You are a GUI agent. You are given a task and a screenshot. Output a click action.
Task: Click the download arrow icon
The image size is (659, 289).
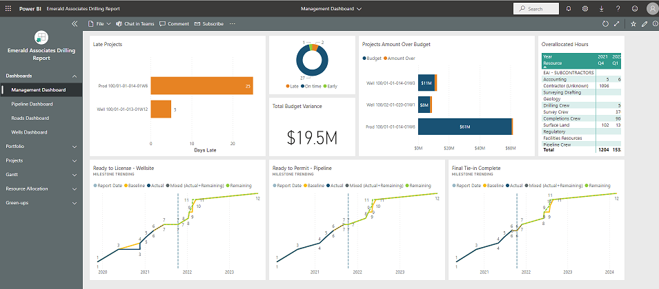click(x=601, y=8)
